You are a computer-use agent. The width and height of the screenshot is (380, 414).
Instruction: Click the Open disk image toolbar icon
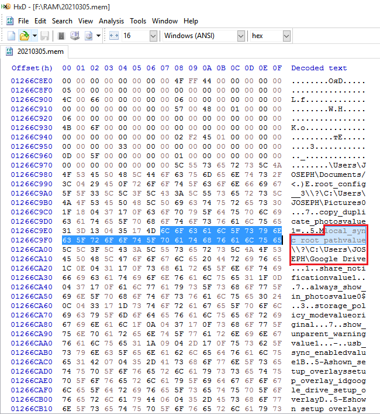point(88,36)
